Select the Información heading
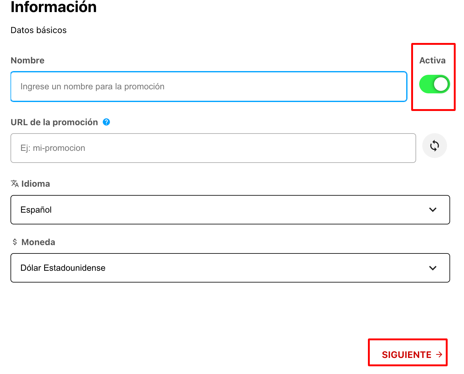464x374 pixels. [53, 7]
